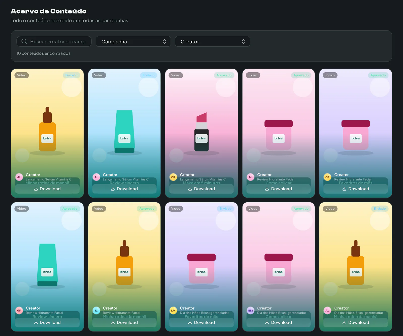
Task: Click the LM creator avatar
Action: tap(173, 311)
